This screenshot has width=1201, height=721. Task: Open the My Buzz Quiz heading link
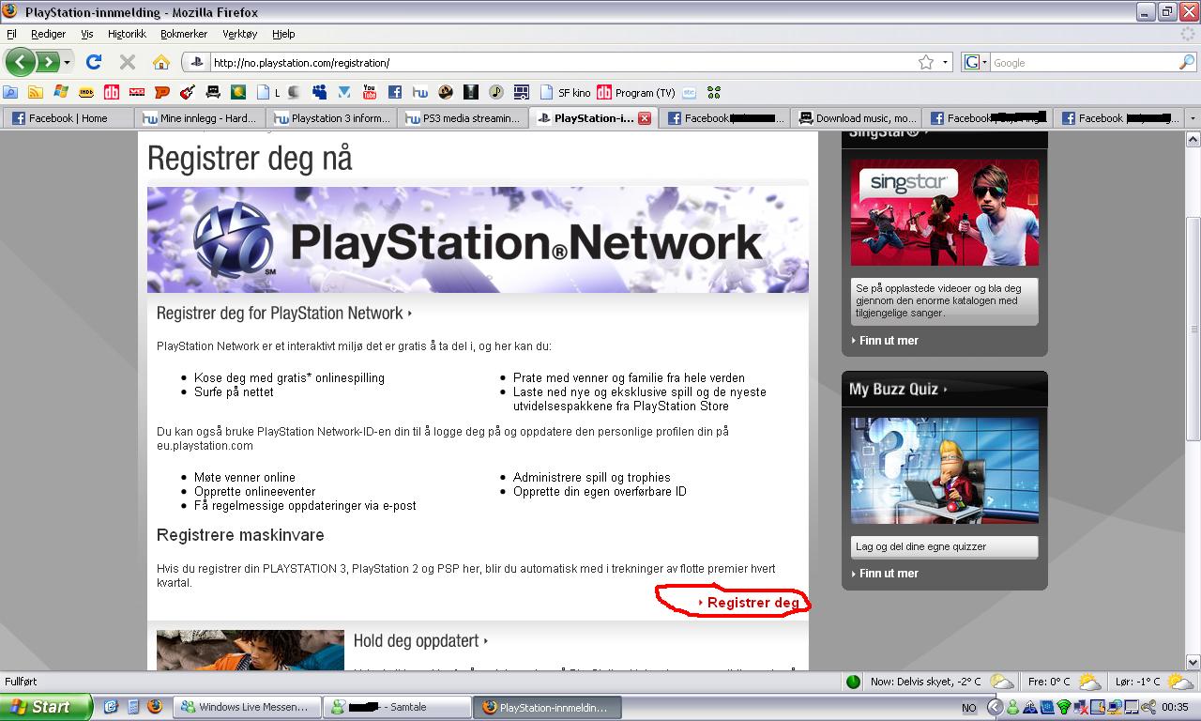[898, 389]
